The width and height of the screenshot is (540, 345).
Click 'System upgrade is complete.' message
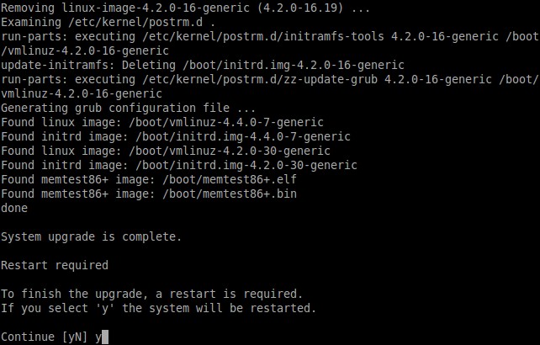coord(92,237)
